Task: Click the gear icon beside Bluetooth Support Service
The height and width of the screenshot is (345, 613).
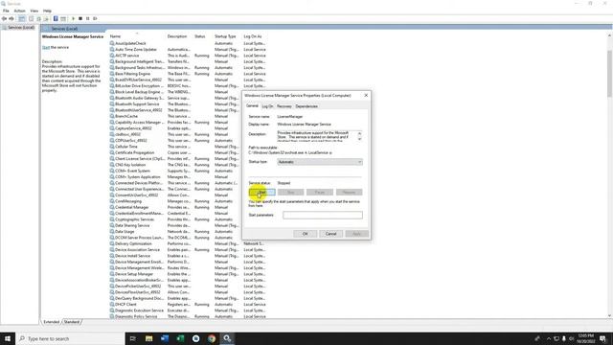Action: (112, 104)
